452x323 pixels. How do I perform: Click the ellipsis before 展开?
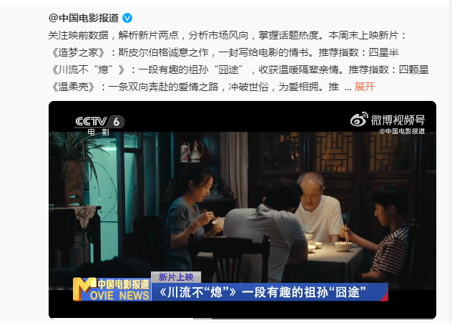pyautogui.click(x=348, y=87)
